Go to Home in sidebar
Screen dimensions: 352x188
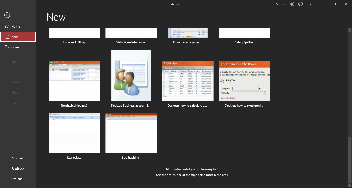click(x=15, y=27)
